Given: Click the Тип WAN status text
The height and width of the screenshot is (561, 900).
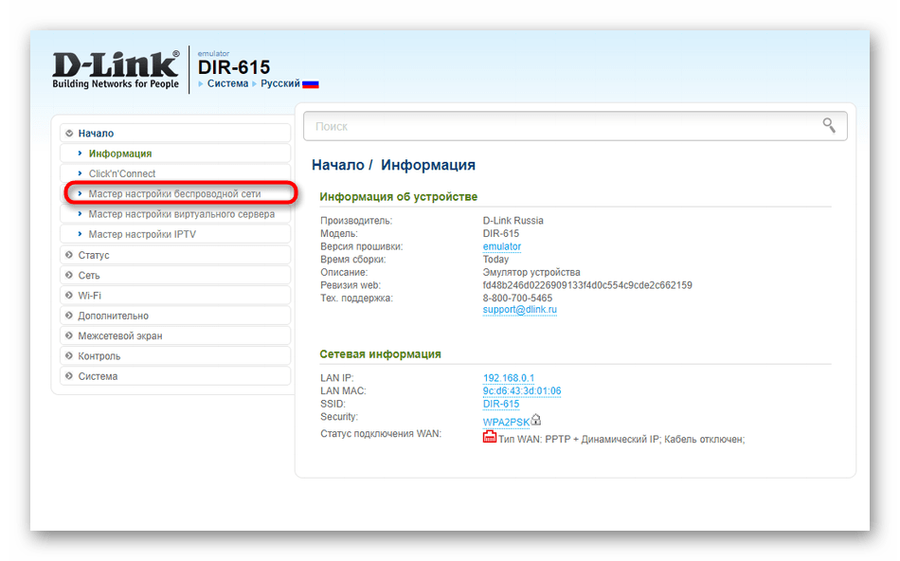Looking at the screenshot, I should coord(621,440).
